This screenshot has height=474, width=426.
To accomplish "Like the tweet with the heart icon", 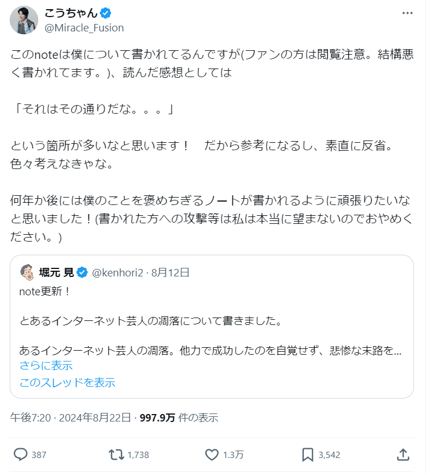I will tap(211, 456).
